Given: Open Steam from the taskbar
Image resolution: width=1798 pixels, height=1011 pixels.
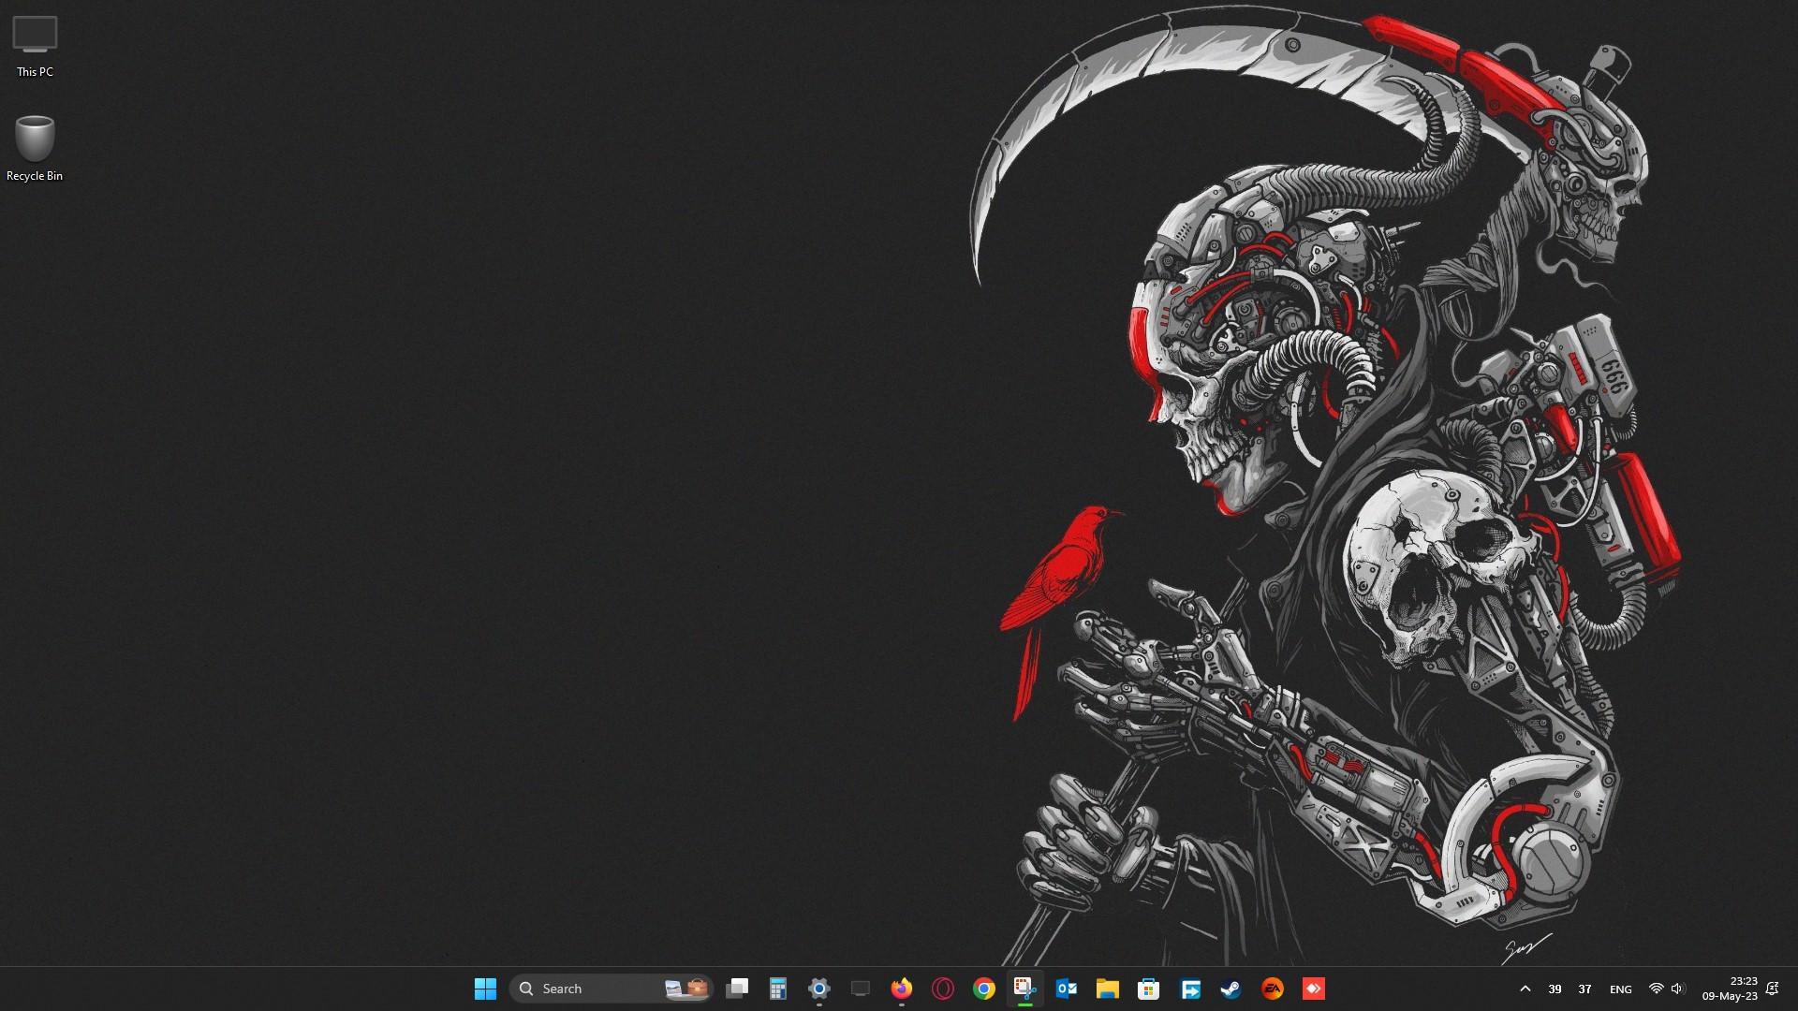Looking at the screenshot, I should (x=1231, y=989).
